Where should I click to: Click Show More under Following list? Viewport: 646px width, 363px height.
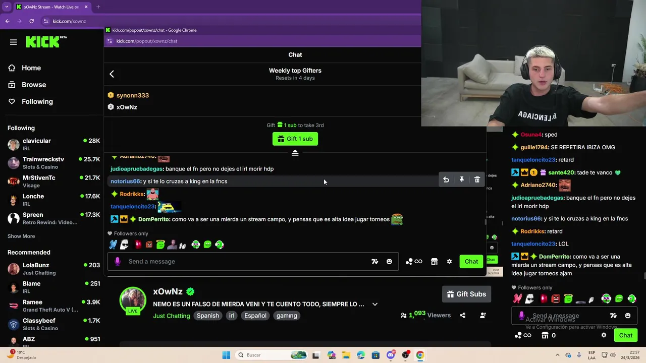pos(21,236)
